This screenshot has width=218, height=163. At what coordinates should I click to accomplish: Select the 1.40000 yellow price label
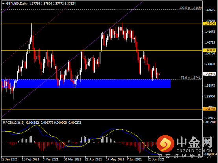209,50
